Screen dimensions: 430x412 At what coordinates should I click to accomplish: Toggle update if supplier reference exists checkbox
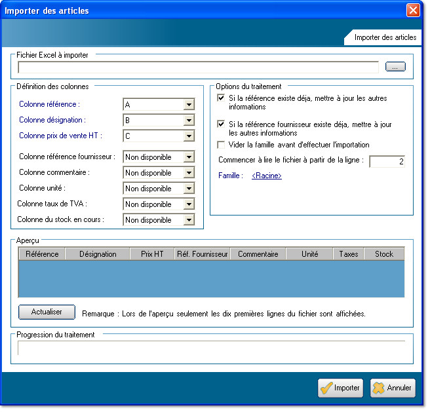point(221,124)
